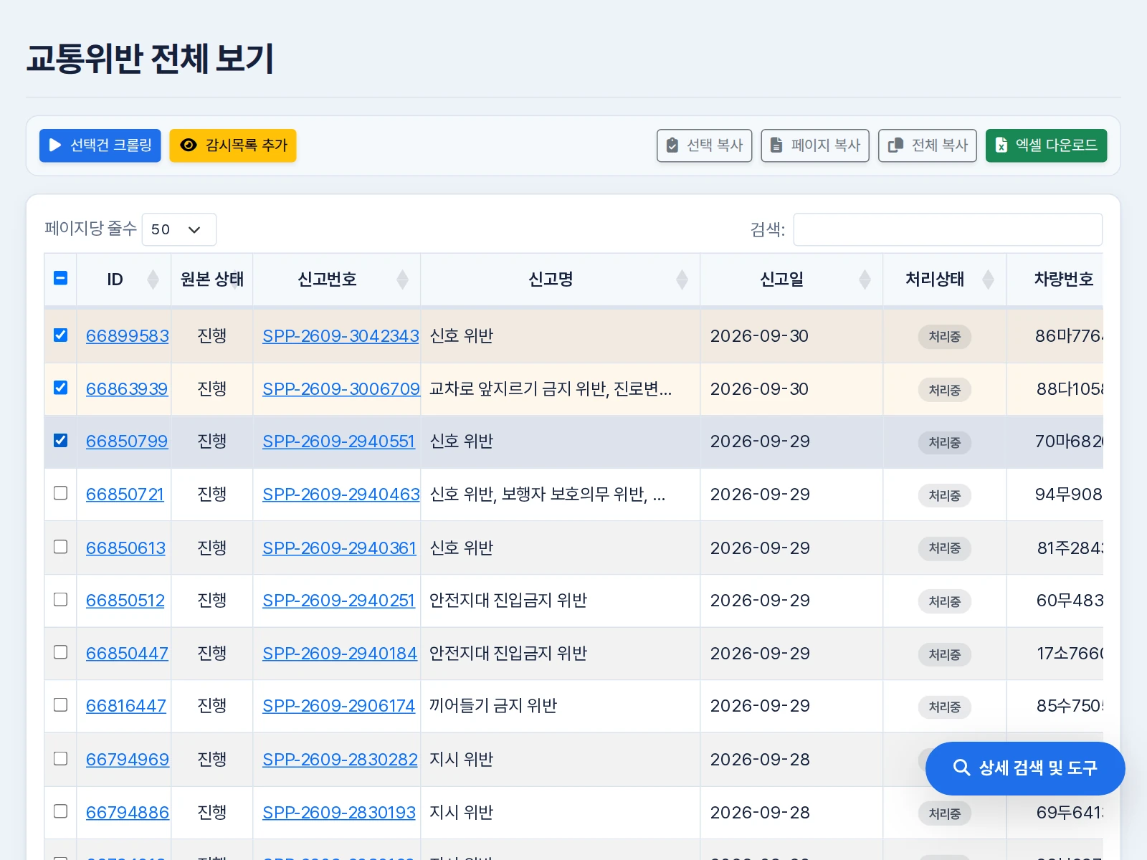Click 차량번호 column header
The width and height of the screenshot is (1147, 860).
pos(1055,279)
